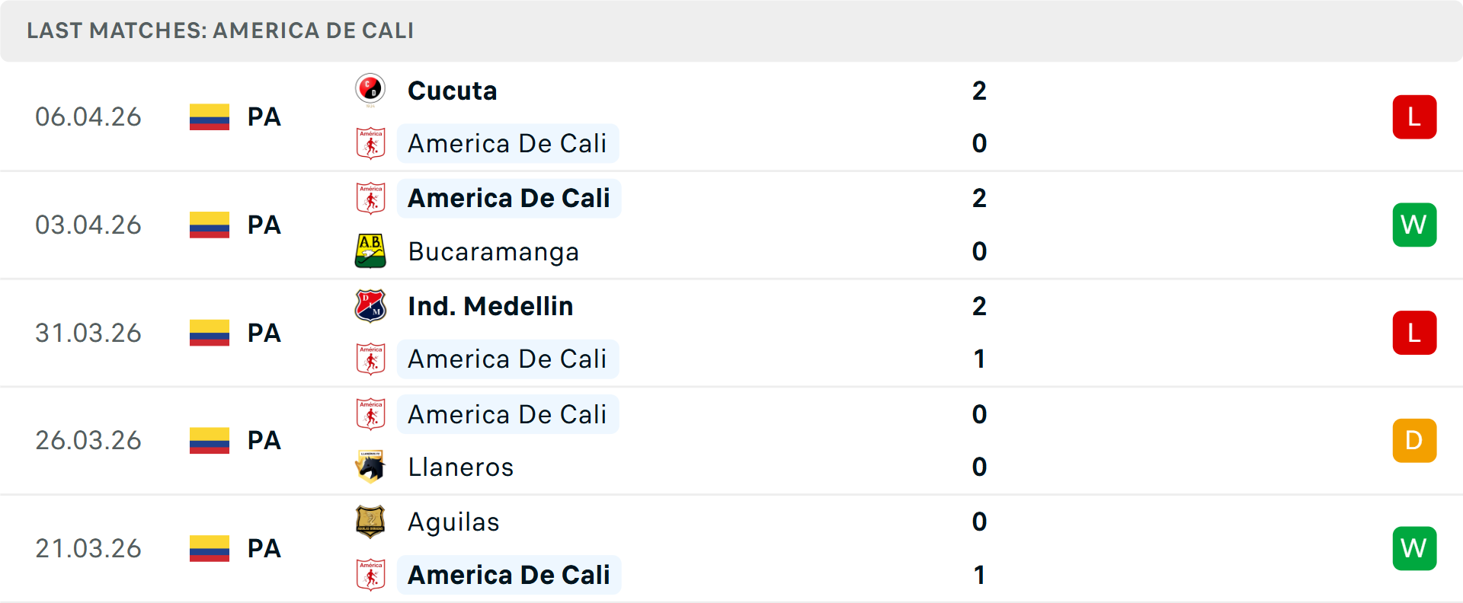Select the America De Cali logo beside Cucuta
Screen dimensions: 1463x603
point(371,143)
